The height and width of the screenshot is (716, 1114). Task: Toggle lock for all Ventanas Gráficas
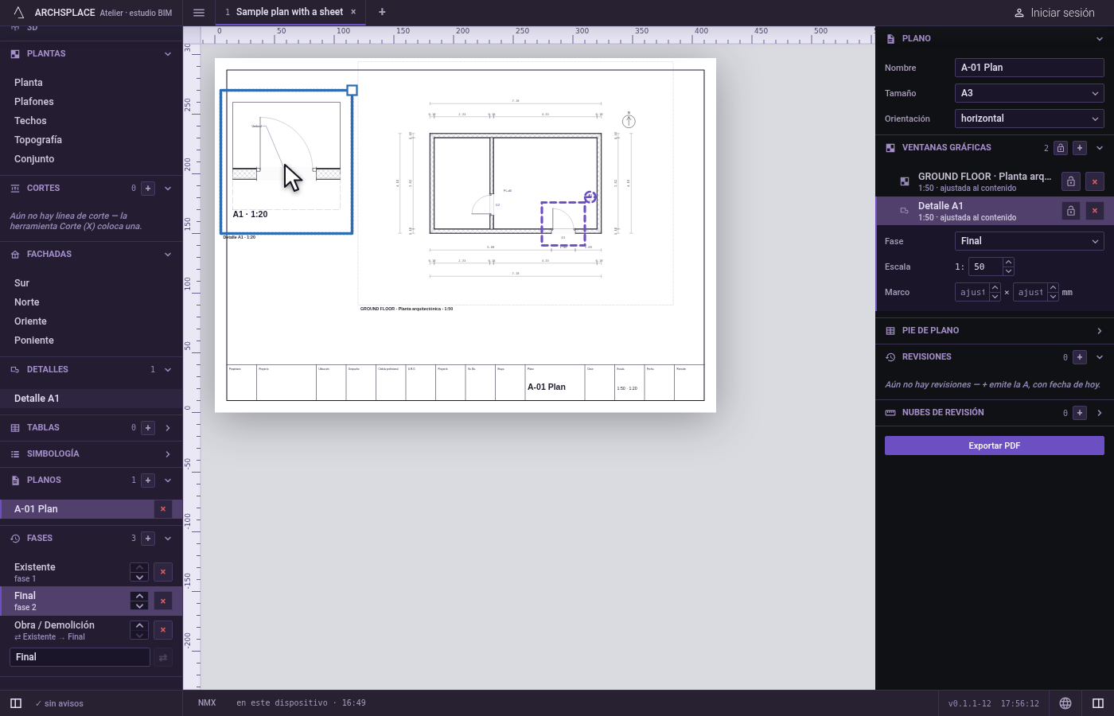(x=1061, y=148)
